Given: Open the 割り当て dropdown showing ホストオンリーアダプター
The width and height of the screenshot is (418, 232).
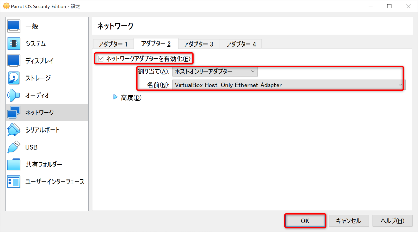Looking at the screenshot, I should click(215, 72).
